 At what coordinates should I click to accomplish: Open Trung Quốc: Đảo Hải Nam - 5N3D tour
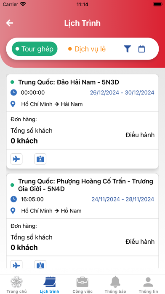[69, 82]
